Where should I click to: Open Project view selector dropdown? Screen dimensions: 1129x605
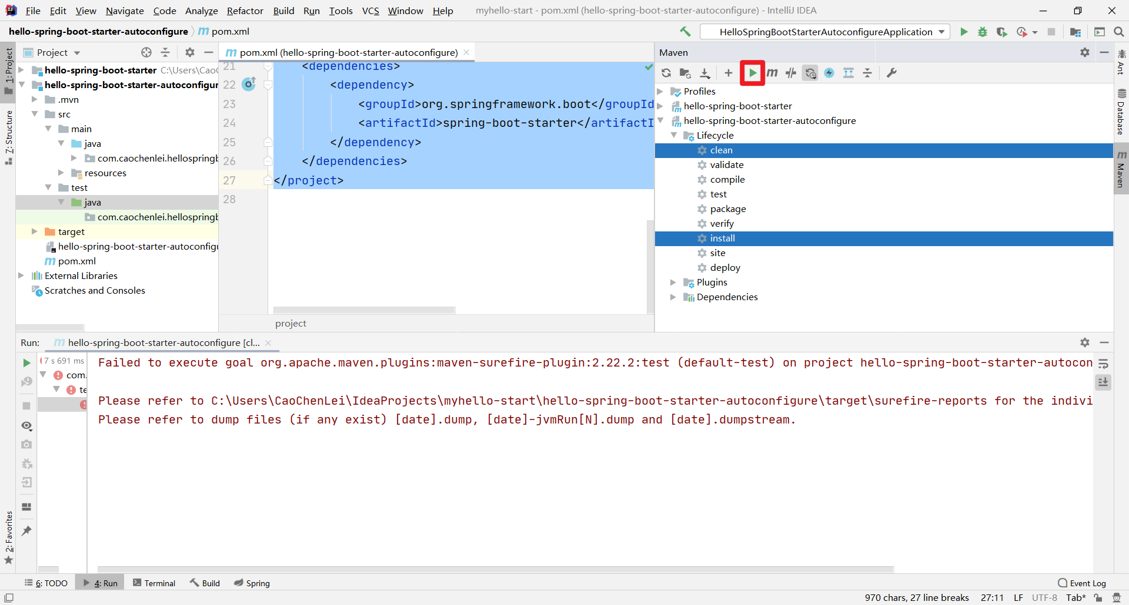point(52,52)
